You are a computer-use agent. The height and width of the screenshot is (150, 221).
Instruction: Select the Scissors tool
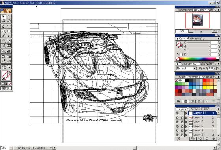9,61
